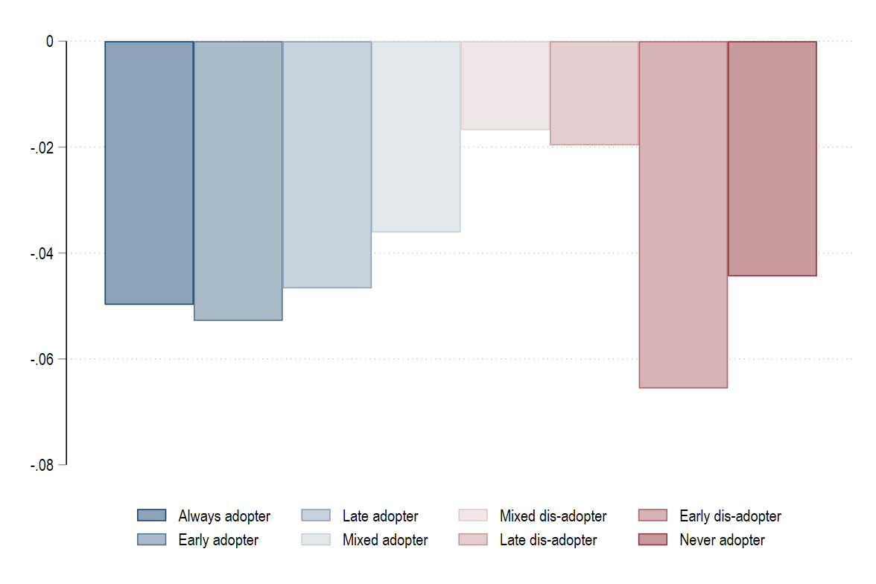This screenshot has height=584, width=876.
Task: Click the Always adopter legend swatch
Action: pyautogui.click(x=151, y=515)
